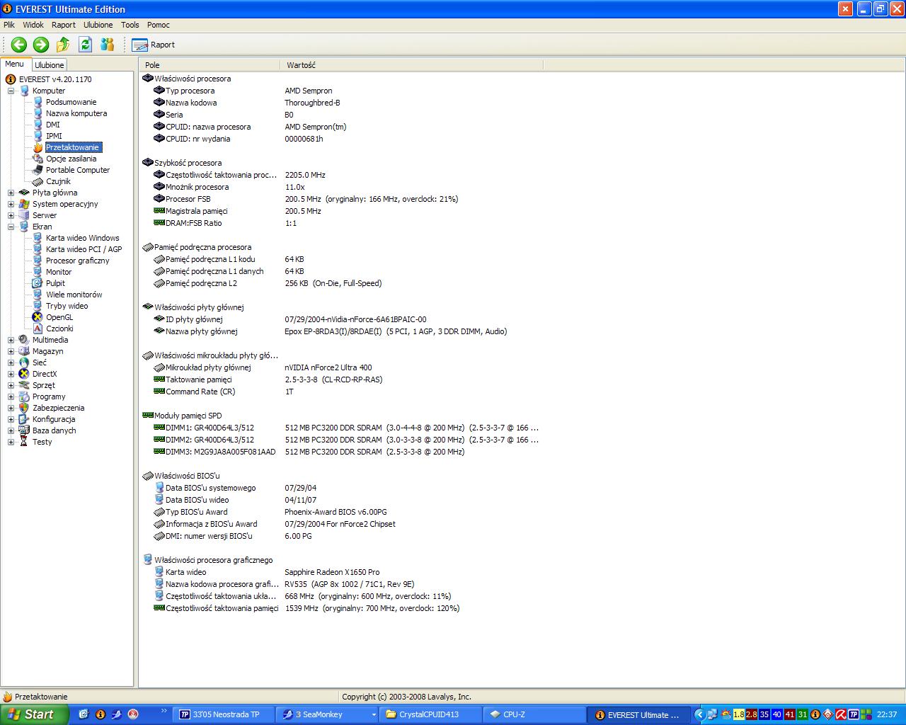Open the Plik menu
This screenshot has height=725, width=906.
[x=9, y=25]
